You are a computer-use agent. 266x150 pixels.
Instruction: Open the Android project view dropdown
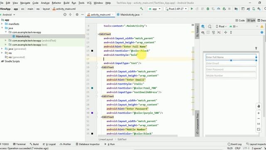(8, 15)
